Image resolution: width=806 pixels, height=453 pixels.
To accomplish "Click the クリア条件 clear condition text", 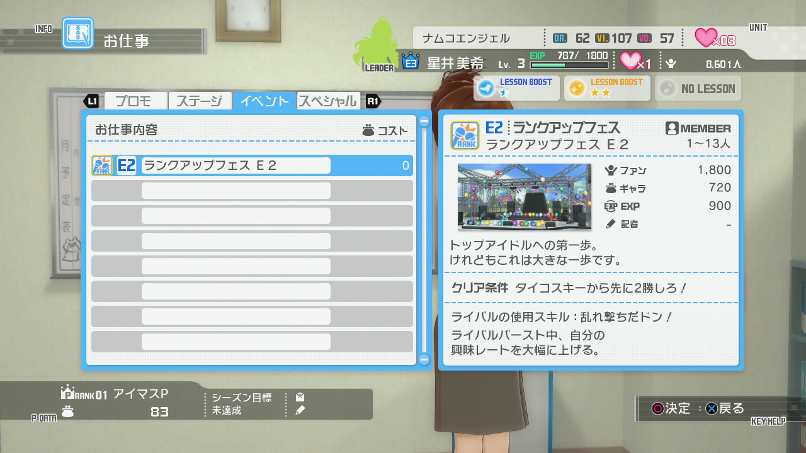I will click(x=480, y=288).
